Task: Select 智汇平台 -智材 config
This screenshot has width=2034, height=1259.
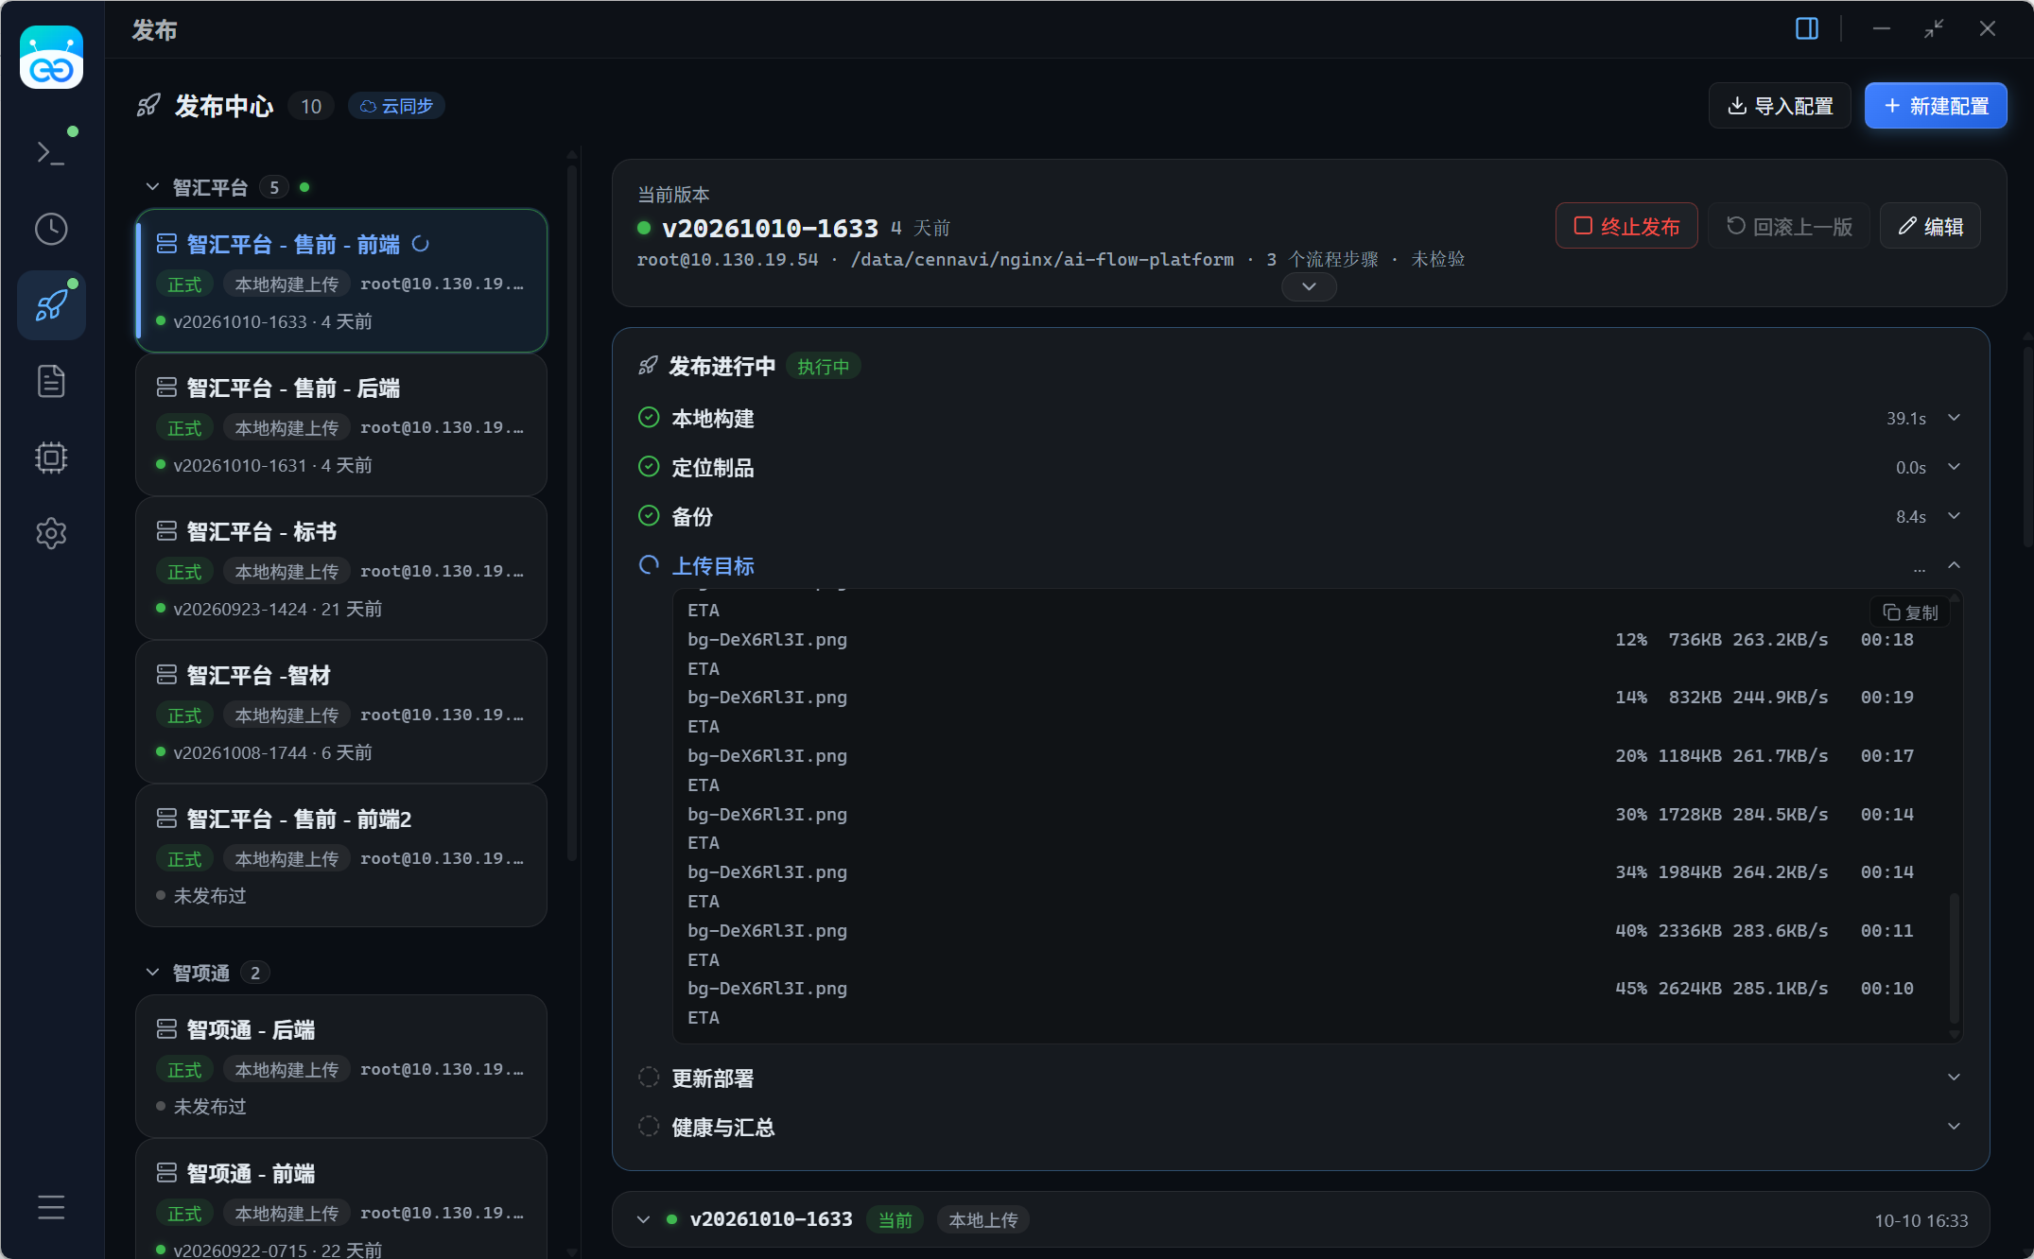Action: pyautogui.click(x=341, y=713)
